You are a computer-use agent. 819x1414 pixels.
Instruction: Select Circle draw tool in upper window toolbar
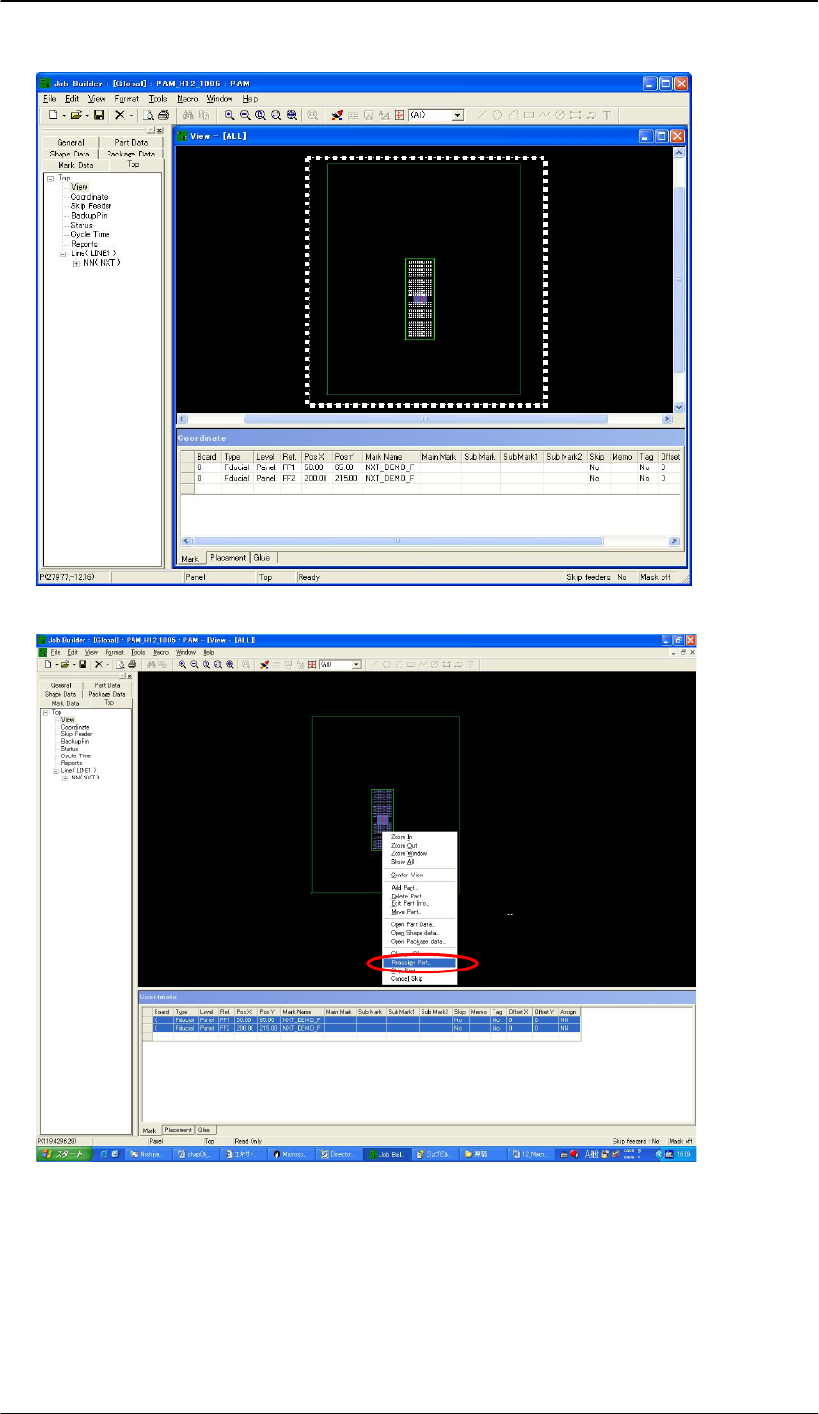(x=497, y=115)
